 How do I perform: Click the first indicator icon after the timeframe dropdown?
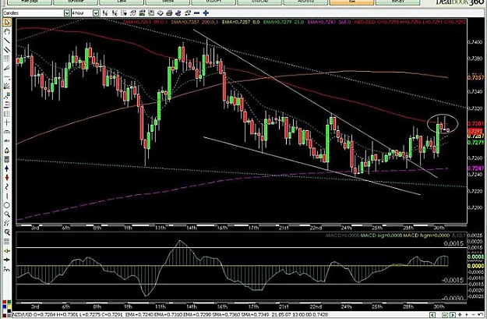(105, 13)
